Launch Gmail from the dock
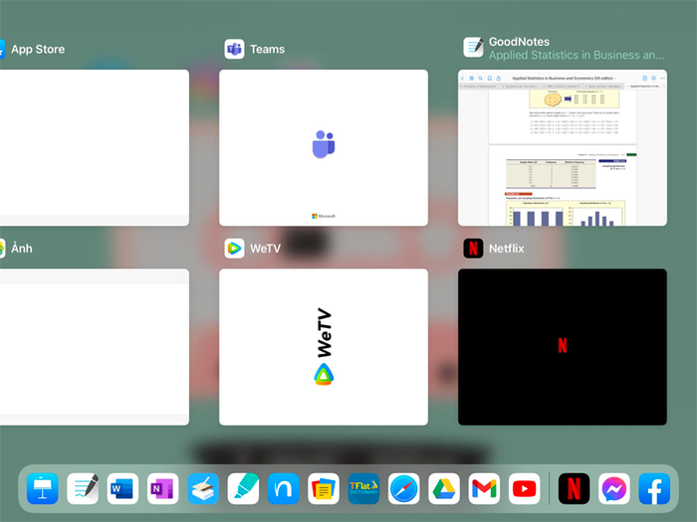Image resolution: width=697 pixels, height=522 pixels. [484, 488]
